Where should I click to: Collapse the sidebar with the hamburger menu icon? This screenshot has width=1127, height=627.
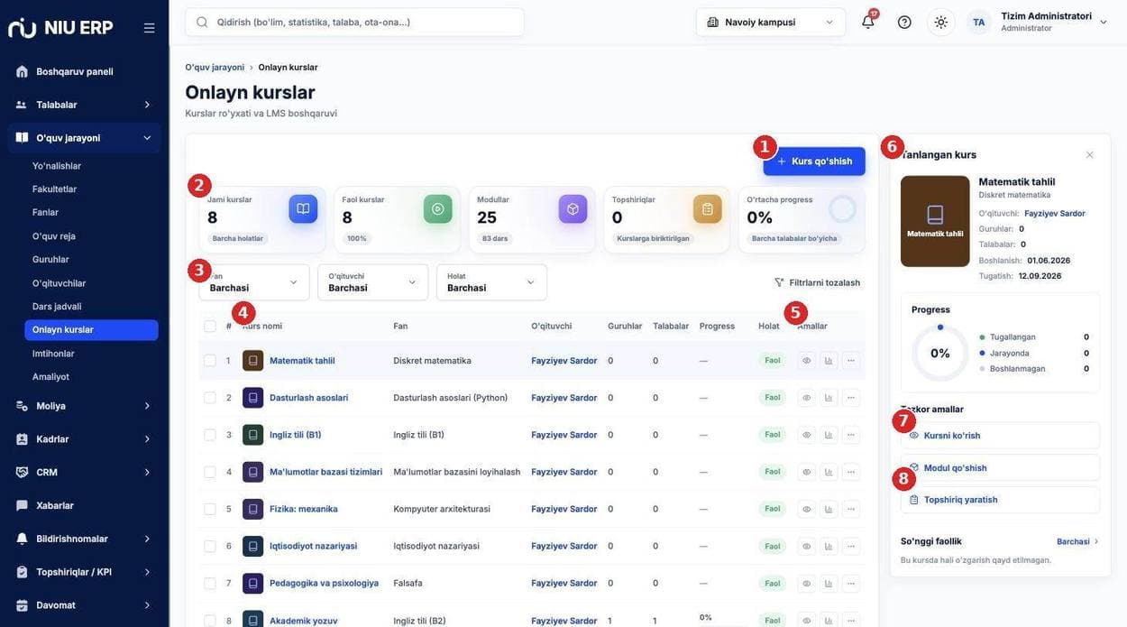click(x=149, y=28)
